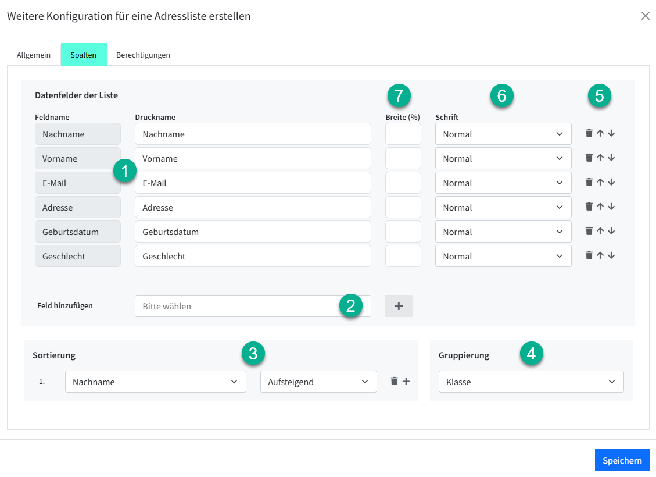
Task: Delete the Adresse field row
Action: pos(589,207)
